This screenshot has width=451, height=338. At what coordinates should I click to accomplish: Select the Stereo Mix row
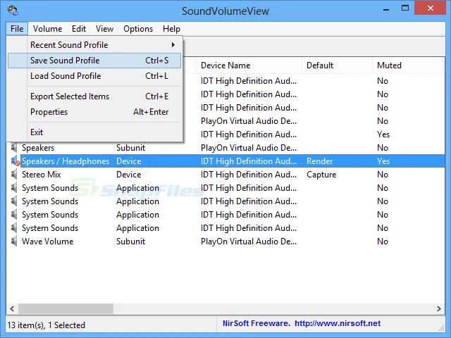(x=225, y=175)
